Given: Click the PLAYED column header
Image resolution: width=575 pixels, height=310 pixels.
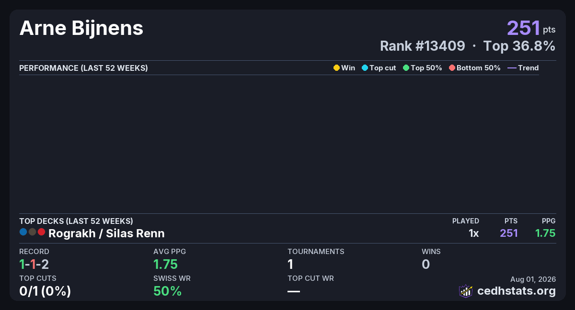Looking at the screenshot, I should point(466,221).
